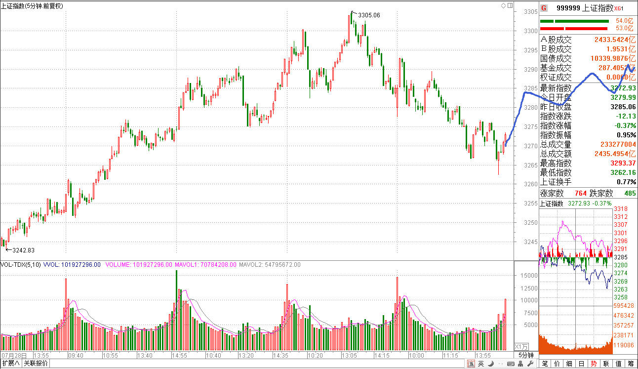
Task: Click the IME punctuation marks icon
Action: pos(500,364)
